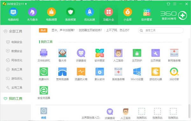Launch 流量防火墙 tool
Image resolution: width=191 pixels, height=121 pixels.
(x=81, y=74)
